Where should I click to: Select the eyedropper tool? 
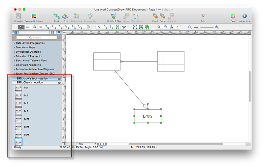click(177, 27)
